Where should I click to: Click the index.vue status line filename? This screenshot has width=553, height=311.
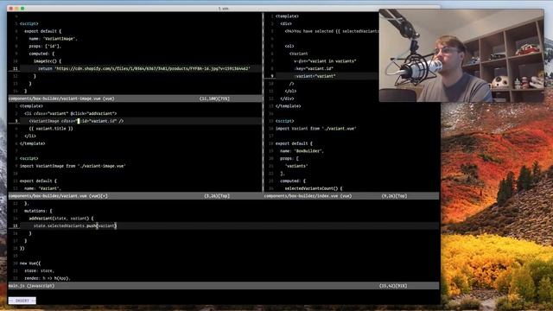tap(308, 196)
